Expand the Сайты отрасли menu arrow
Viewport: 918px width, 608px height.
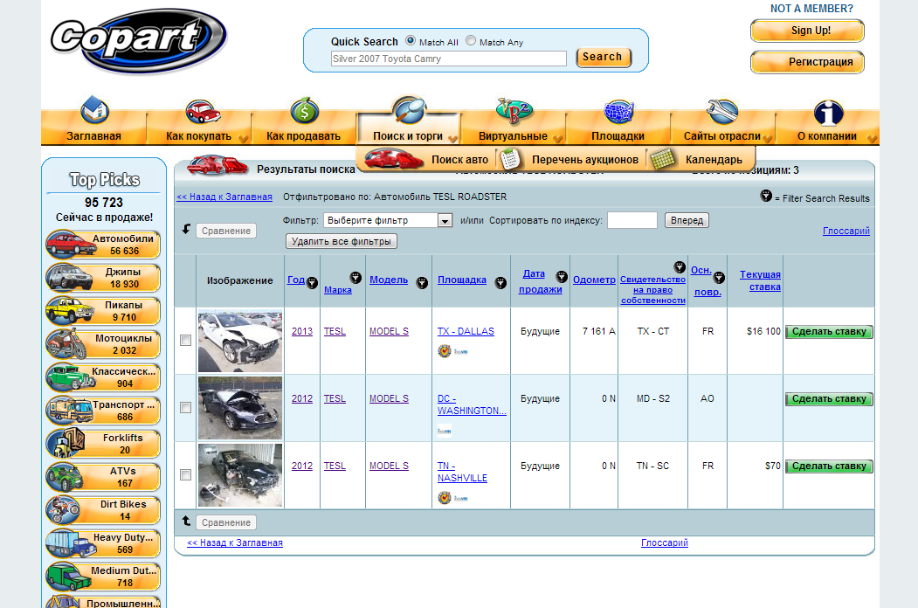click(768, 139)
